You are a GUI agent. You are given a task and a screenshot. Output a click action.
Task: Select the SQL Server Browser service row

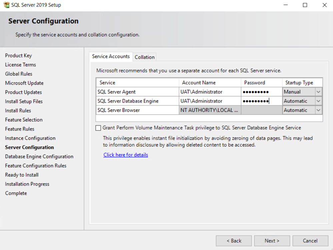click(x=137, y=110)
